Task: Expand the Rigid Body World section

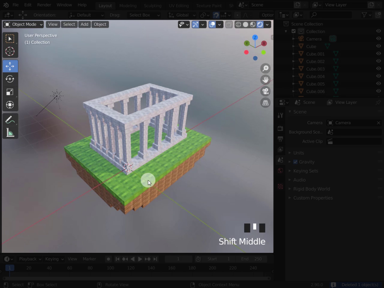Action: coord(311,189)
